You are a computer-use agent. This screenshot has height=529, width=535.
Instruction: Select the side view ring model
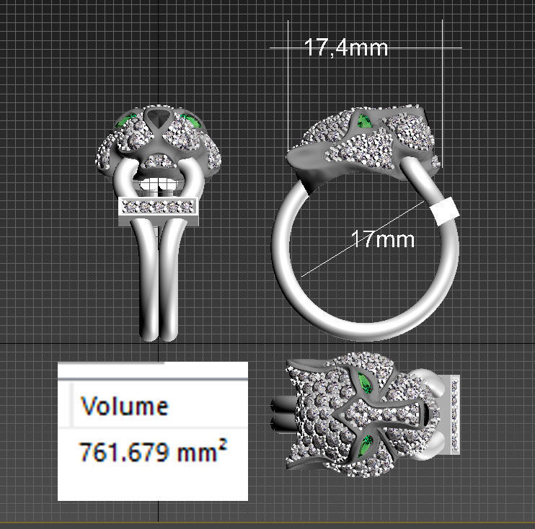366,223
